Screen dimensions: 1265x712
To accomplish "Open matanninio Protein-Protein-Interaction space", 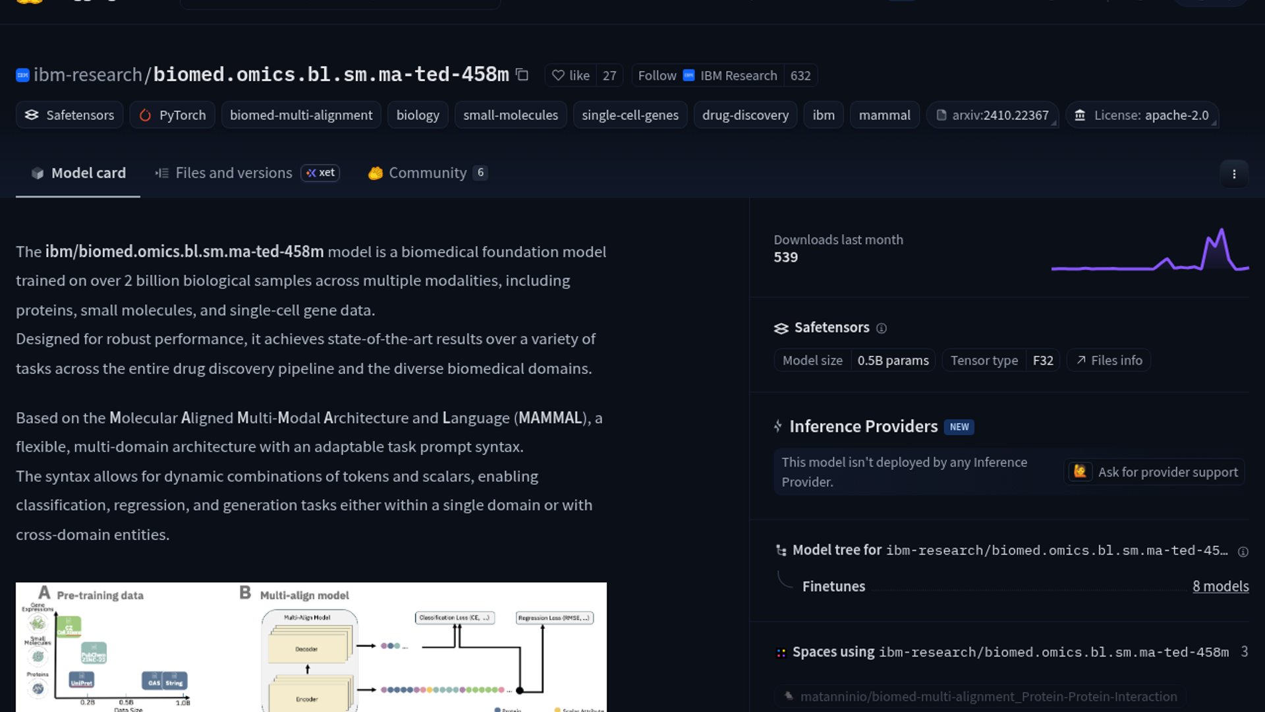I will point(980,696).
